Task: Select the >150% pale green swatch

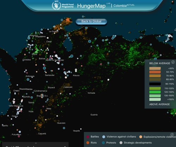Action: [155, 99]
